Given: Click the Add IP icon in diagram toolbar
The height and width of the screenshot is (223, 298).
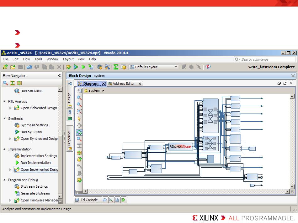Looking at the screenshot, I should (79, 160).
